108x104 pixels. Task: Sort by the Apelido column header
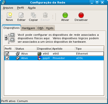click(63, 49)
